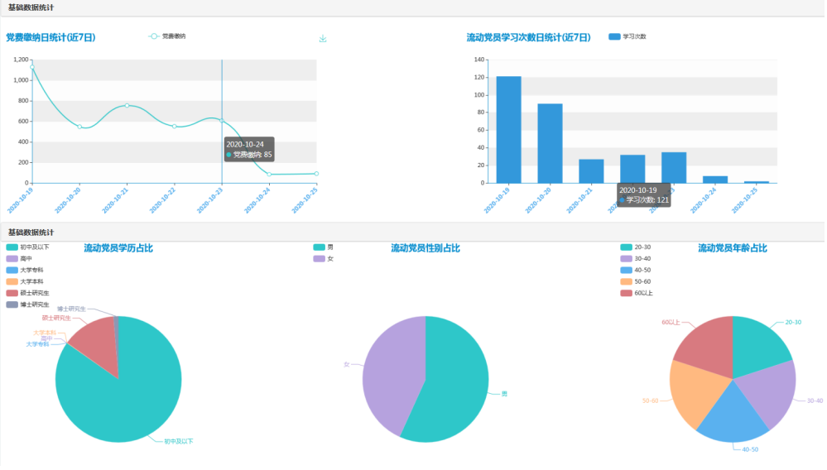Toggle the 大学本科 legend entry
This screenshot has height=470, width=827.
25,281
